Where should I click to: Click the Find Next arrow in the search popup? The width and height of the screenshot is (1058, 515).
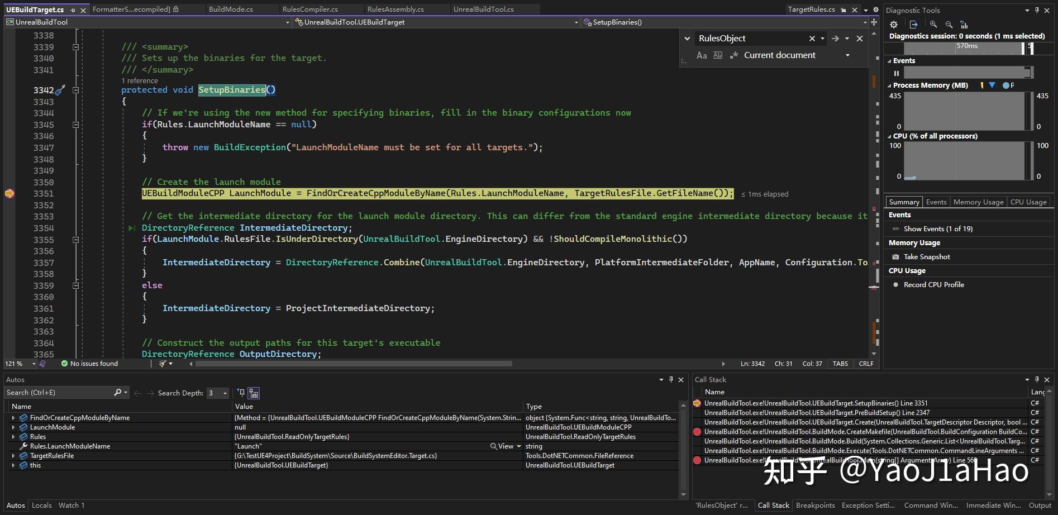(834, 38)
